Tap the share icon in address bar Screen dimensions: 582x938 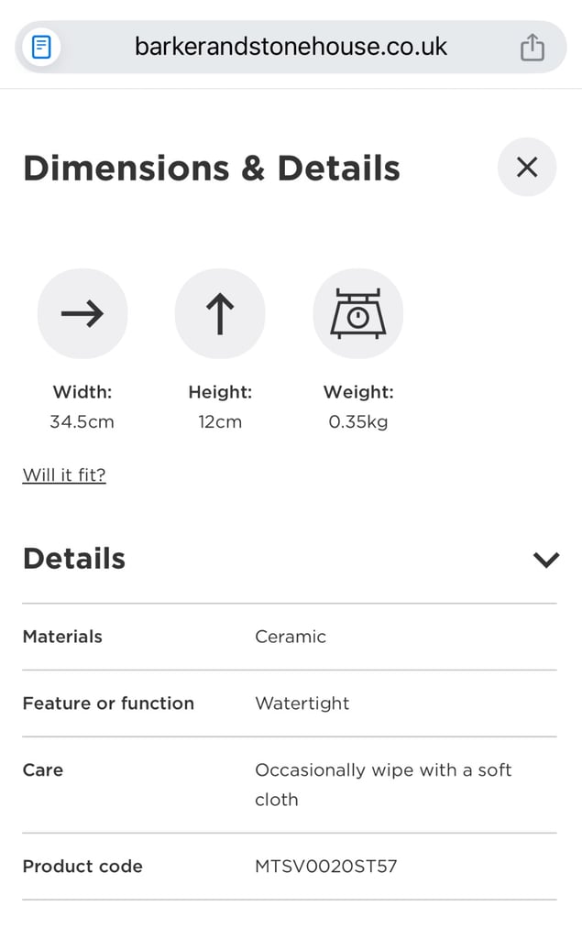pyautogui.click(x=532, y=47)
